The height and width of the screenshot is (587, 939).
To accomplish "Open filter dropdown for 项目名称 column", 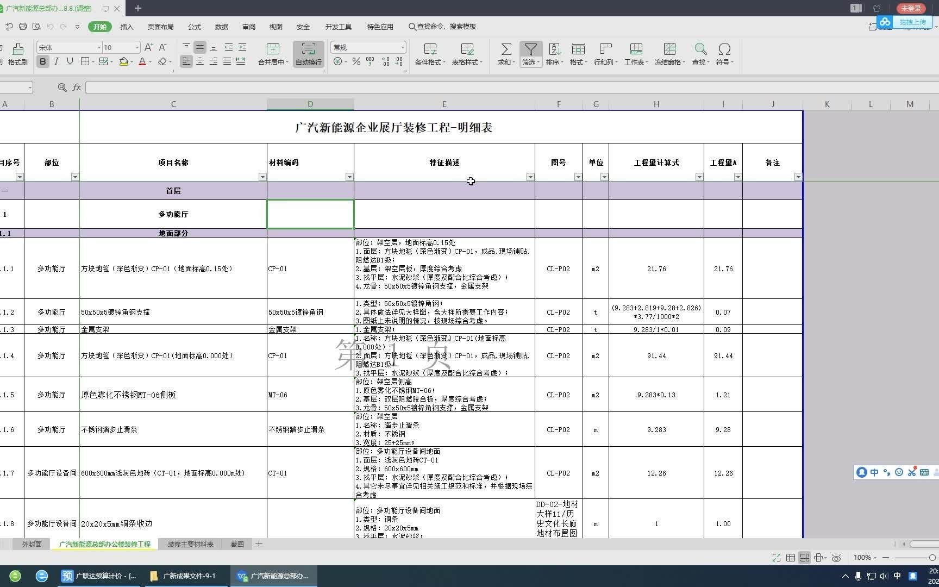I will point(262,177).
